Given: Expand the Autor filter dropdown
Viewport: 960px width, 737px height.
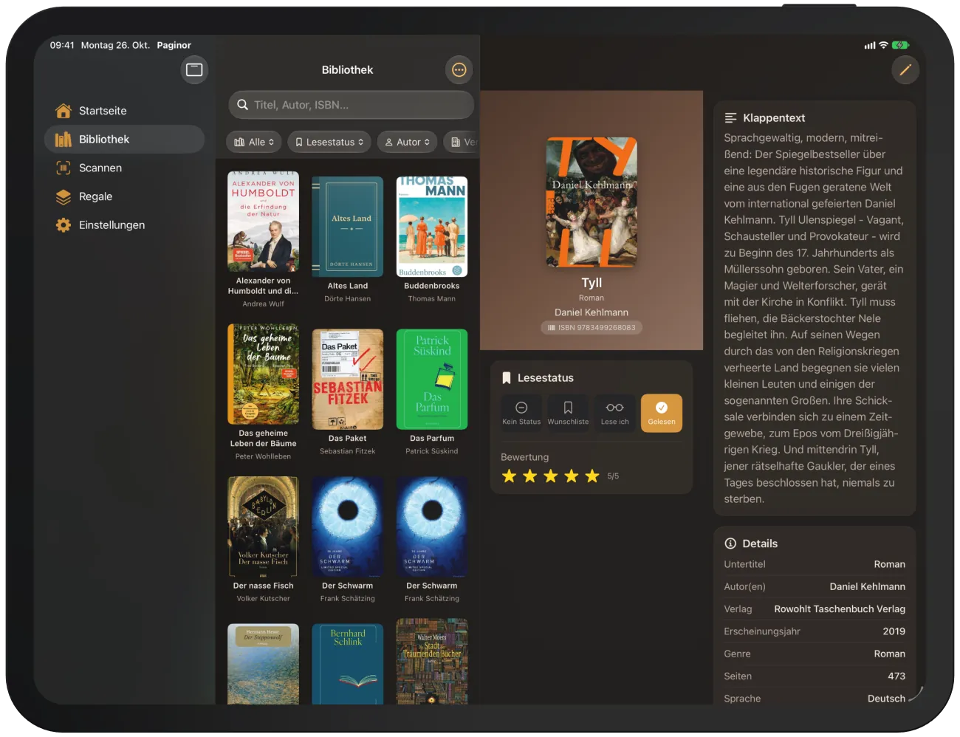Looking at the screenshot, I should point(407,142).
